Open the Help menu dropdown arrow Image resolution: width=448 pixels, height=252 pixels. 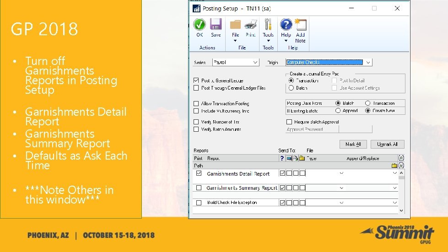tap(286, 41)
